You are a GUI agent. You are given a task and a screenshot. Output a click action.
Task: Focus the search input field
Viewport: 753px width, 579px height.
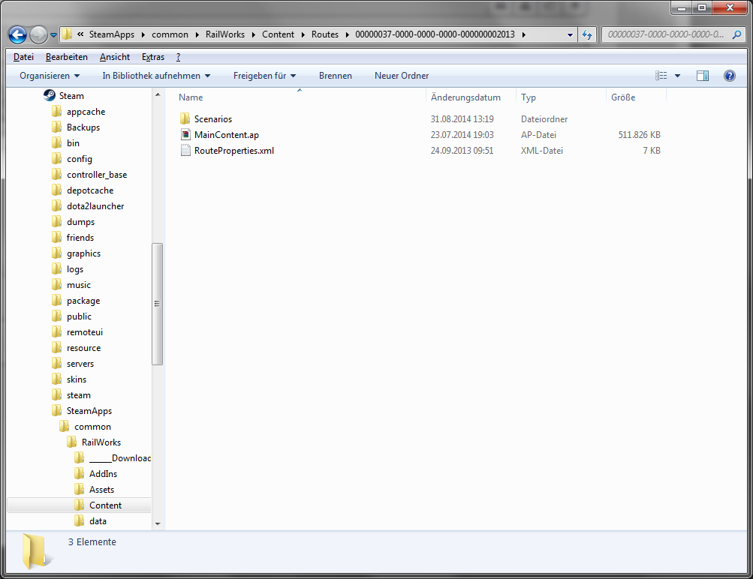[x=667, y=34]
